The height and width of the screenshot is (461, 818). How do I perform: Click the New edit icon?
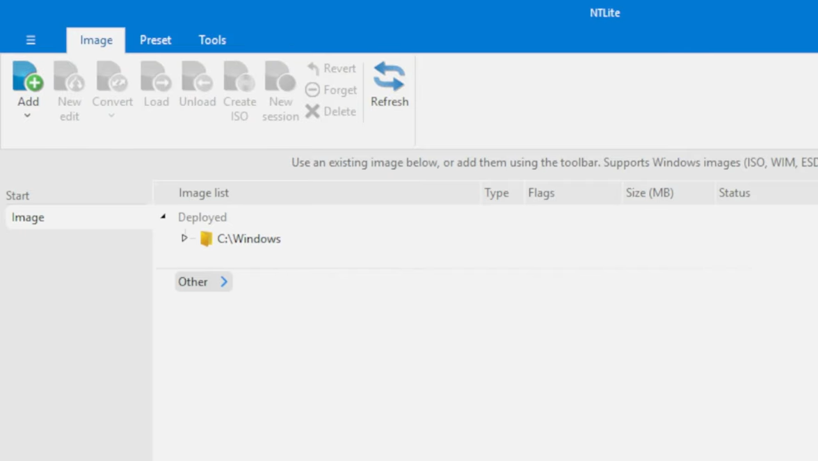(x=70, y=77)
